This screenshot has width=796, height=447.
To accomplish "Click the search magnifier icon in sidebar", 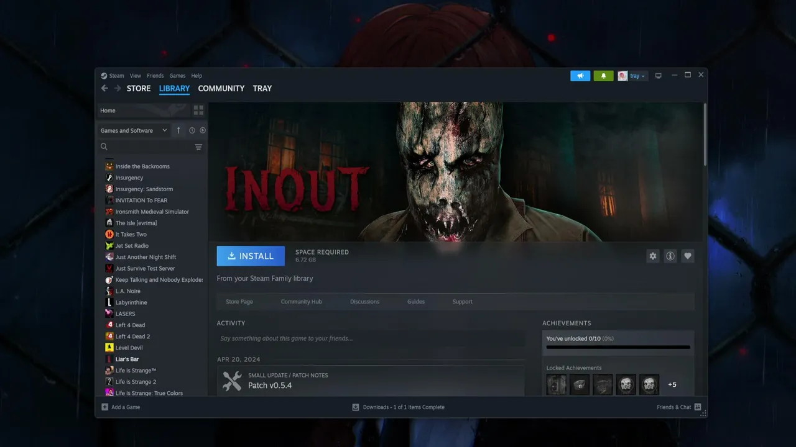I will 104,147.
